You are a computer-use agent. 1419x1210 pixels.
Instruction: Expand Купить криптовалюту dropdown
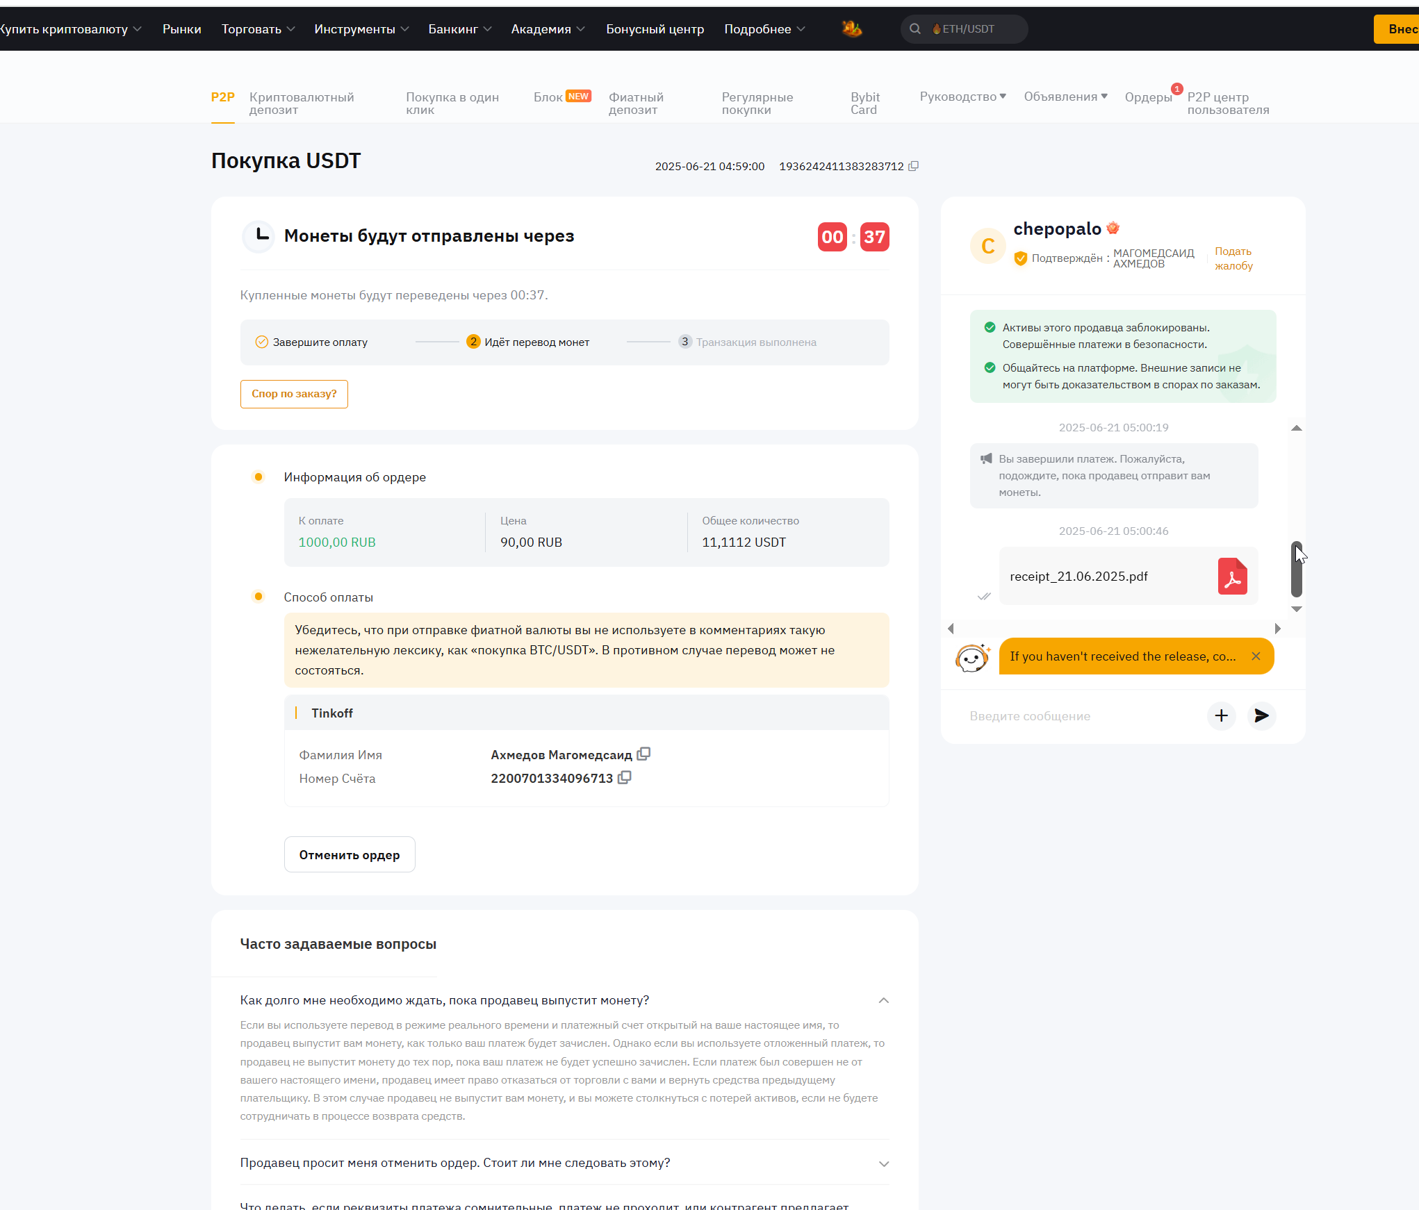click(x=69, y=29)
